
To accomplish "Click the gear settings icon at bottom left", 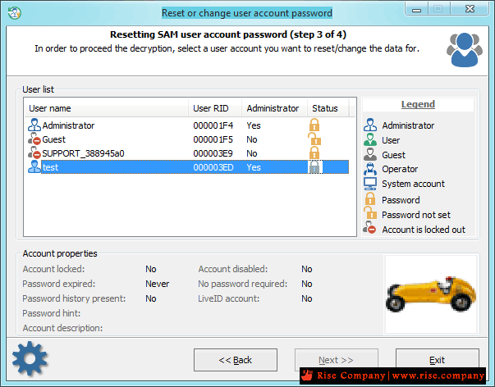I will pos(30,358).
